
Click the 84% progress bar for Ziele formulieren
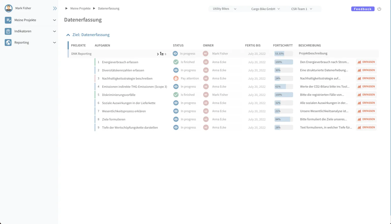tap(284, 119)
